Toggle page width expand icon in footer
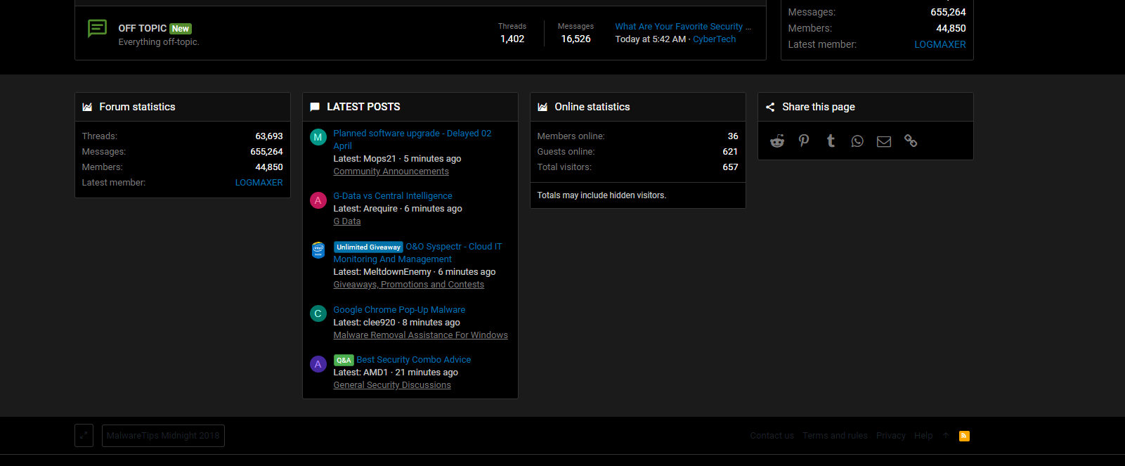Image resolution: width=1125 pixels, height=466 pixels. point(84,436)
